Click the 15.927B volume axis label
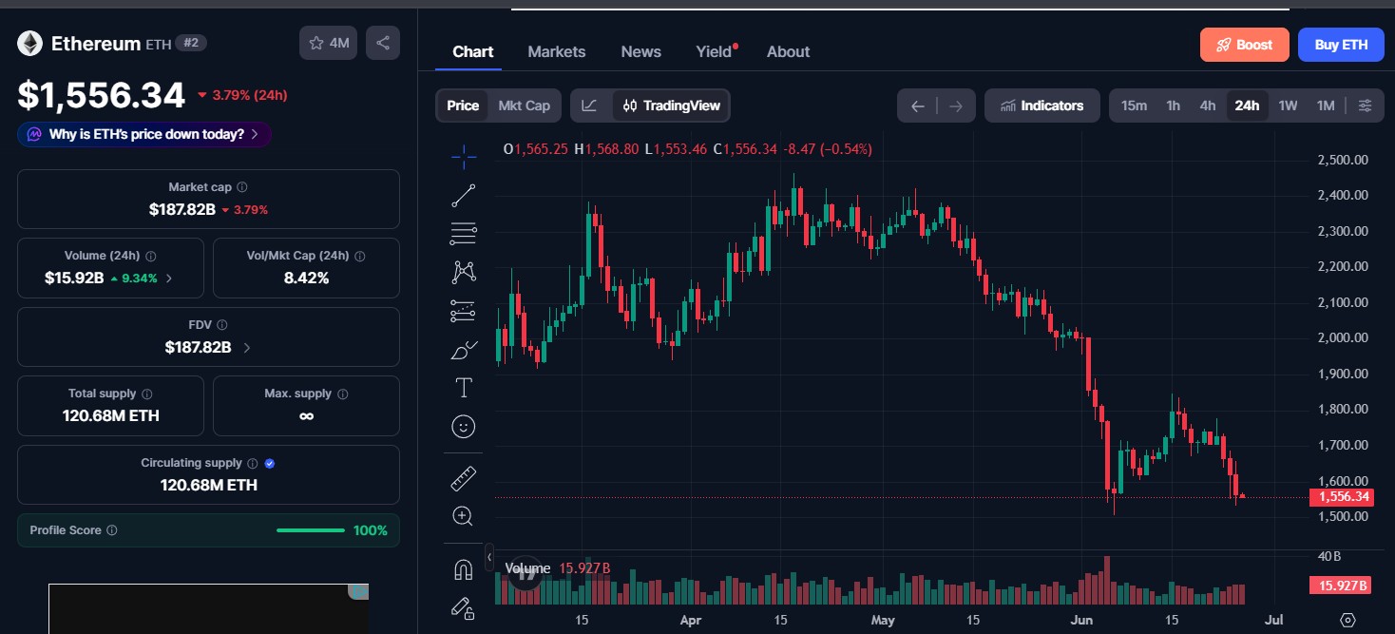The height and width of the screenshot is (634, 1395). pos(1341,586)
